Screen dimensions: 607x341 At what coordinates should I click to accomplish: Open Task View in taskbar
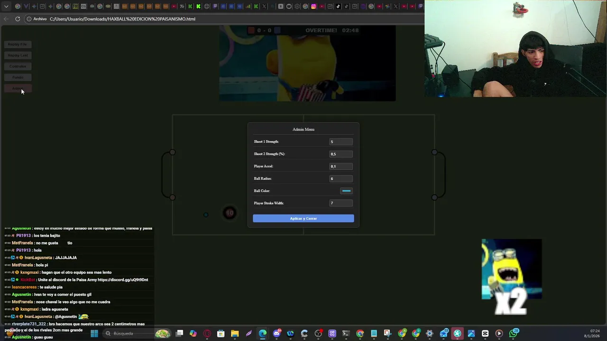179,333
